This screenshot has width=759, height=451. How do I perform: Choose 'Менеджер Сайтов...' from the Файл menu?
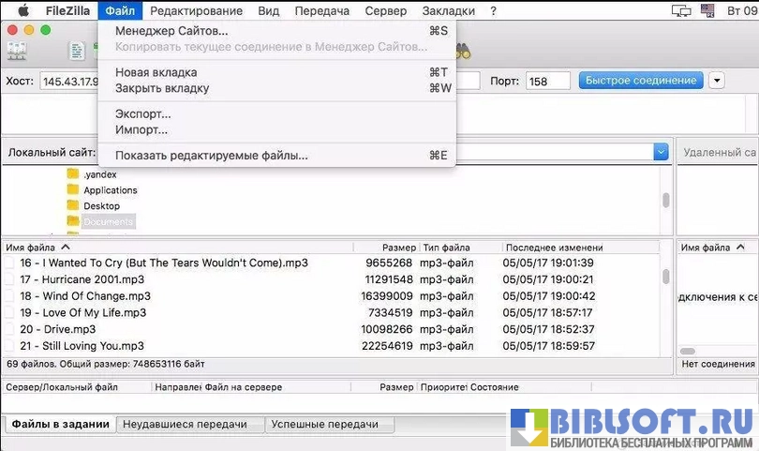click(x=171, y=31)
